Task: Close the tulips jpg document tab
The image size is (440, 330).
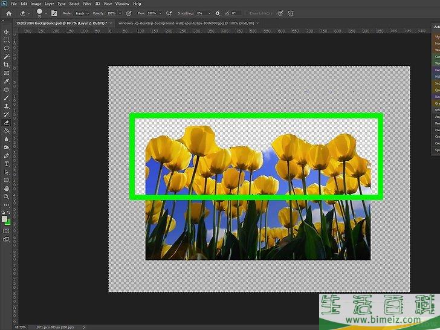Action: point(257,23)
